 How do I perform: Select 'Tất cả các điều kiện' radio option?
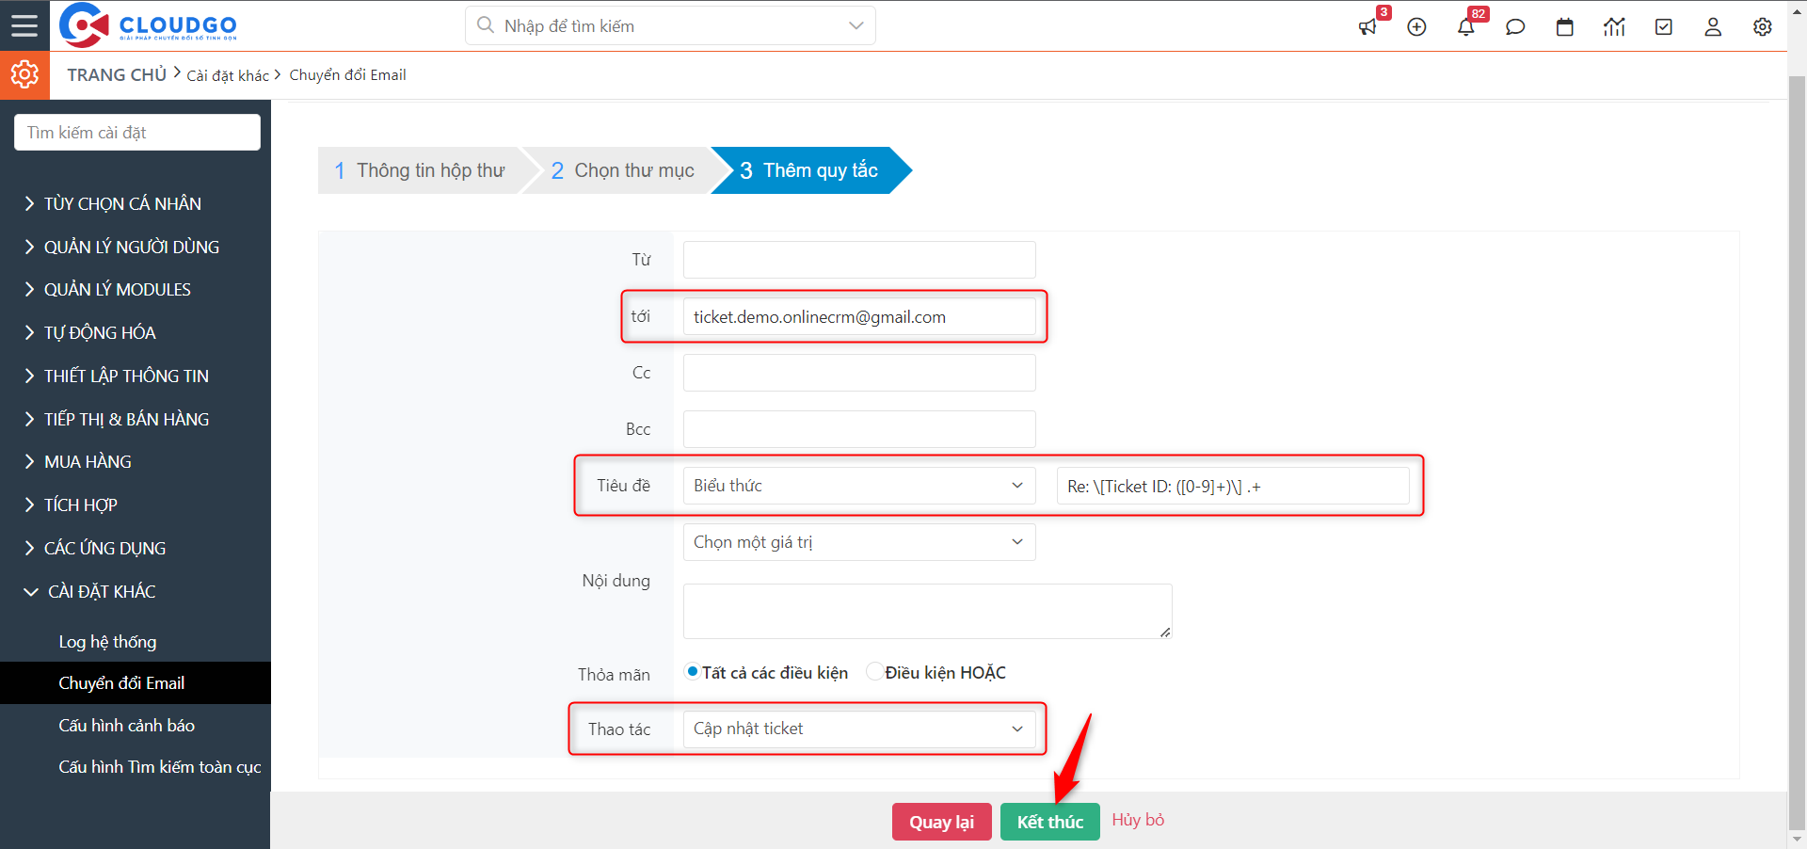[x=693, y=672]
